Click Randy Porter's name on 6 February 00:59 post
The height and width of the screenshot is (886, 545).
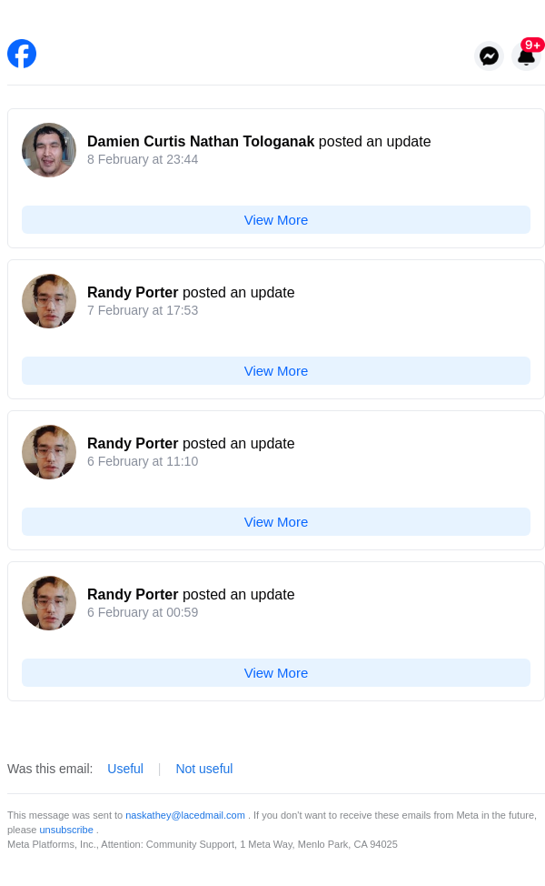tap(133, 595)
